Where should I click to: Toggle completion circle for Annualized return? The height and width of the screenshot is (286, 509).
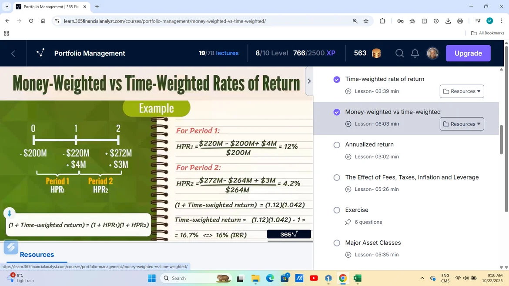point(337,145)
